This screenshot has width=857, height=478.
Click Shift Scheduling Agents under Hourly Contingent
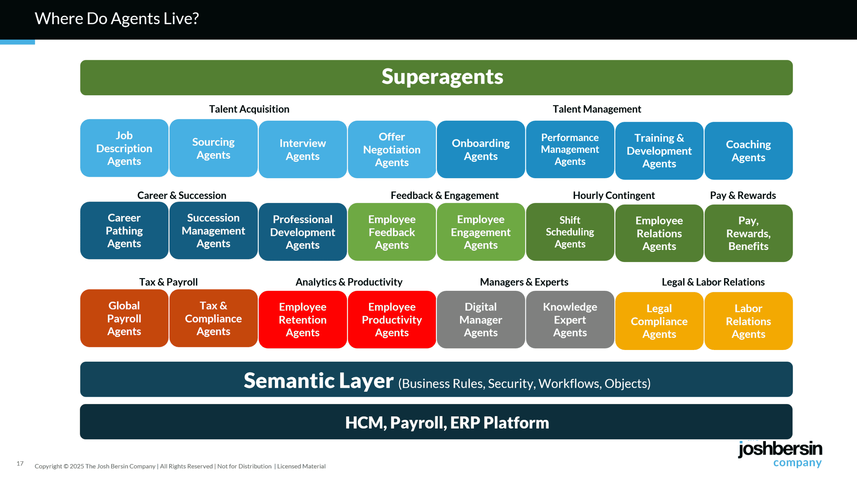[x=570, y=232]
